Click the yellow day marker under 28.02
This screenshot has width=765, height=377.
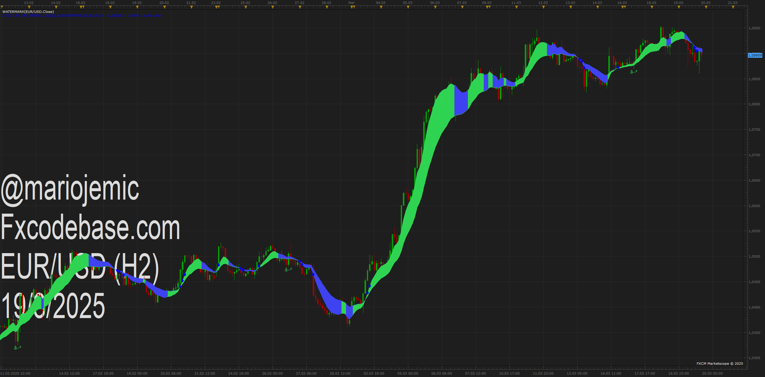click(327, 7)
